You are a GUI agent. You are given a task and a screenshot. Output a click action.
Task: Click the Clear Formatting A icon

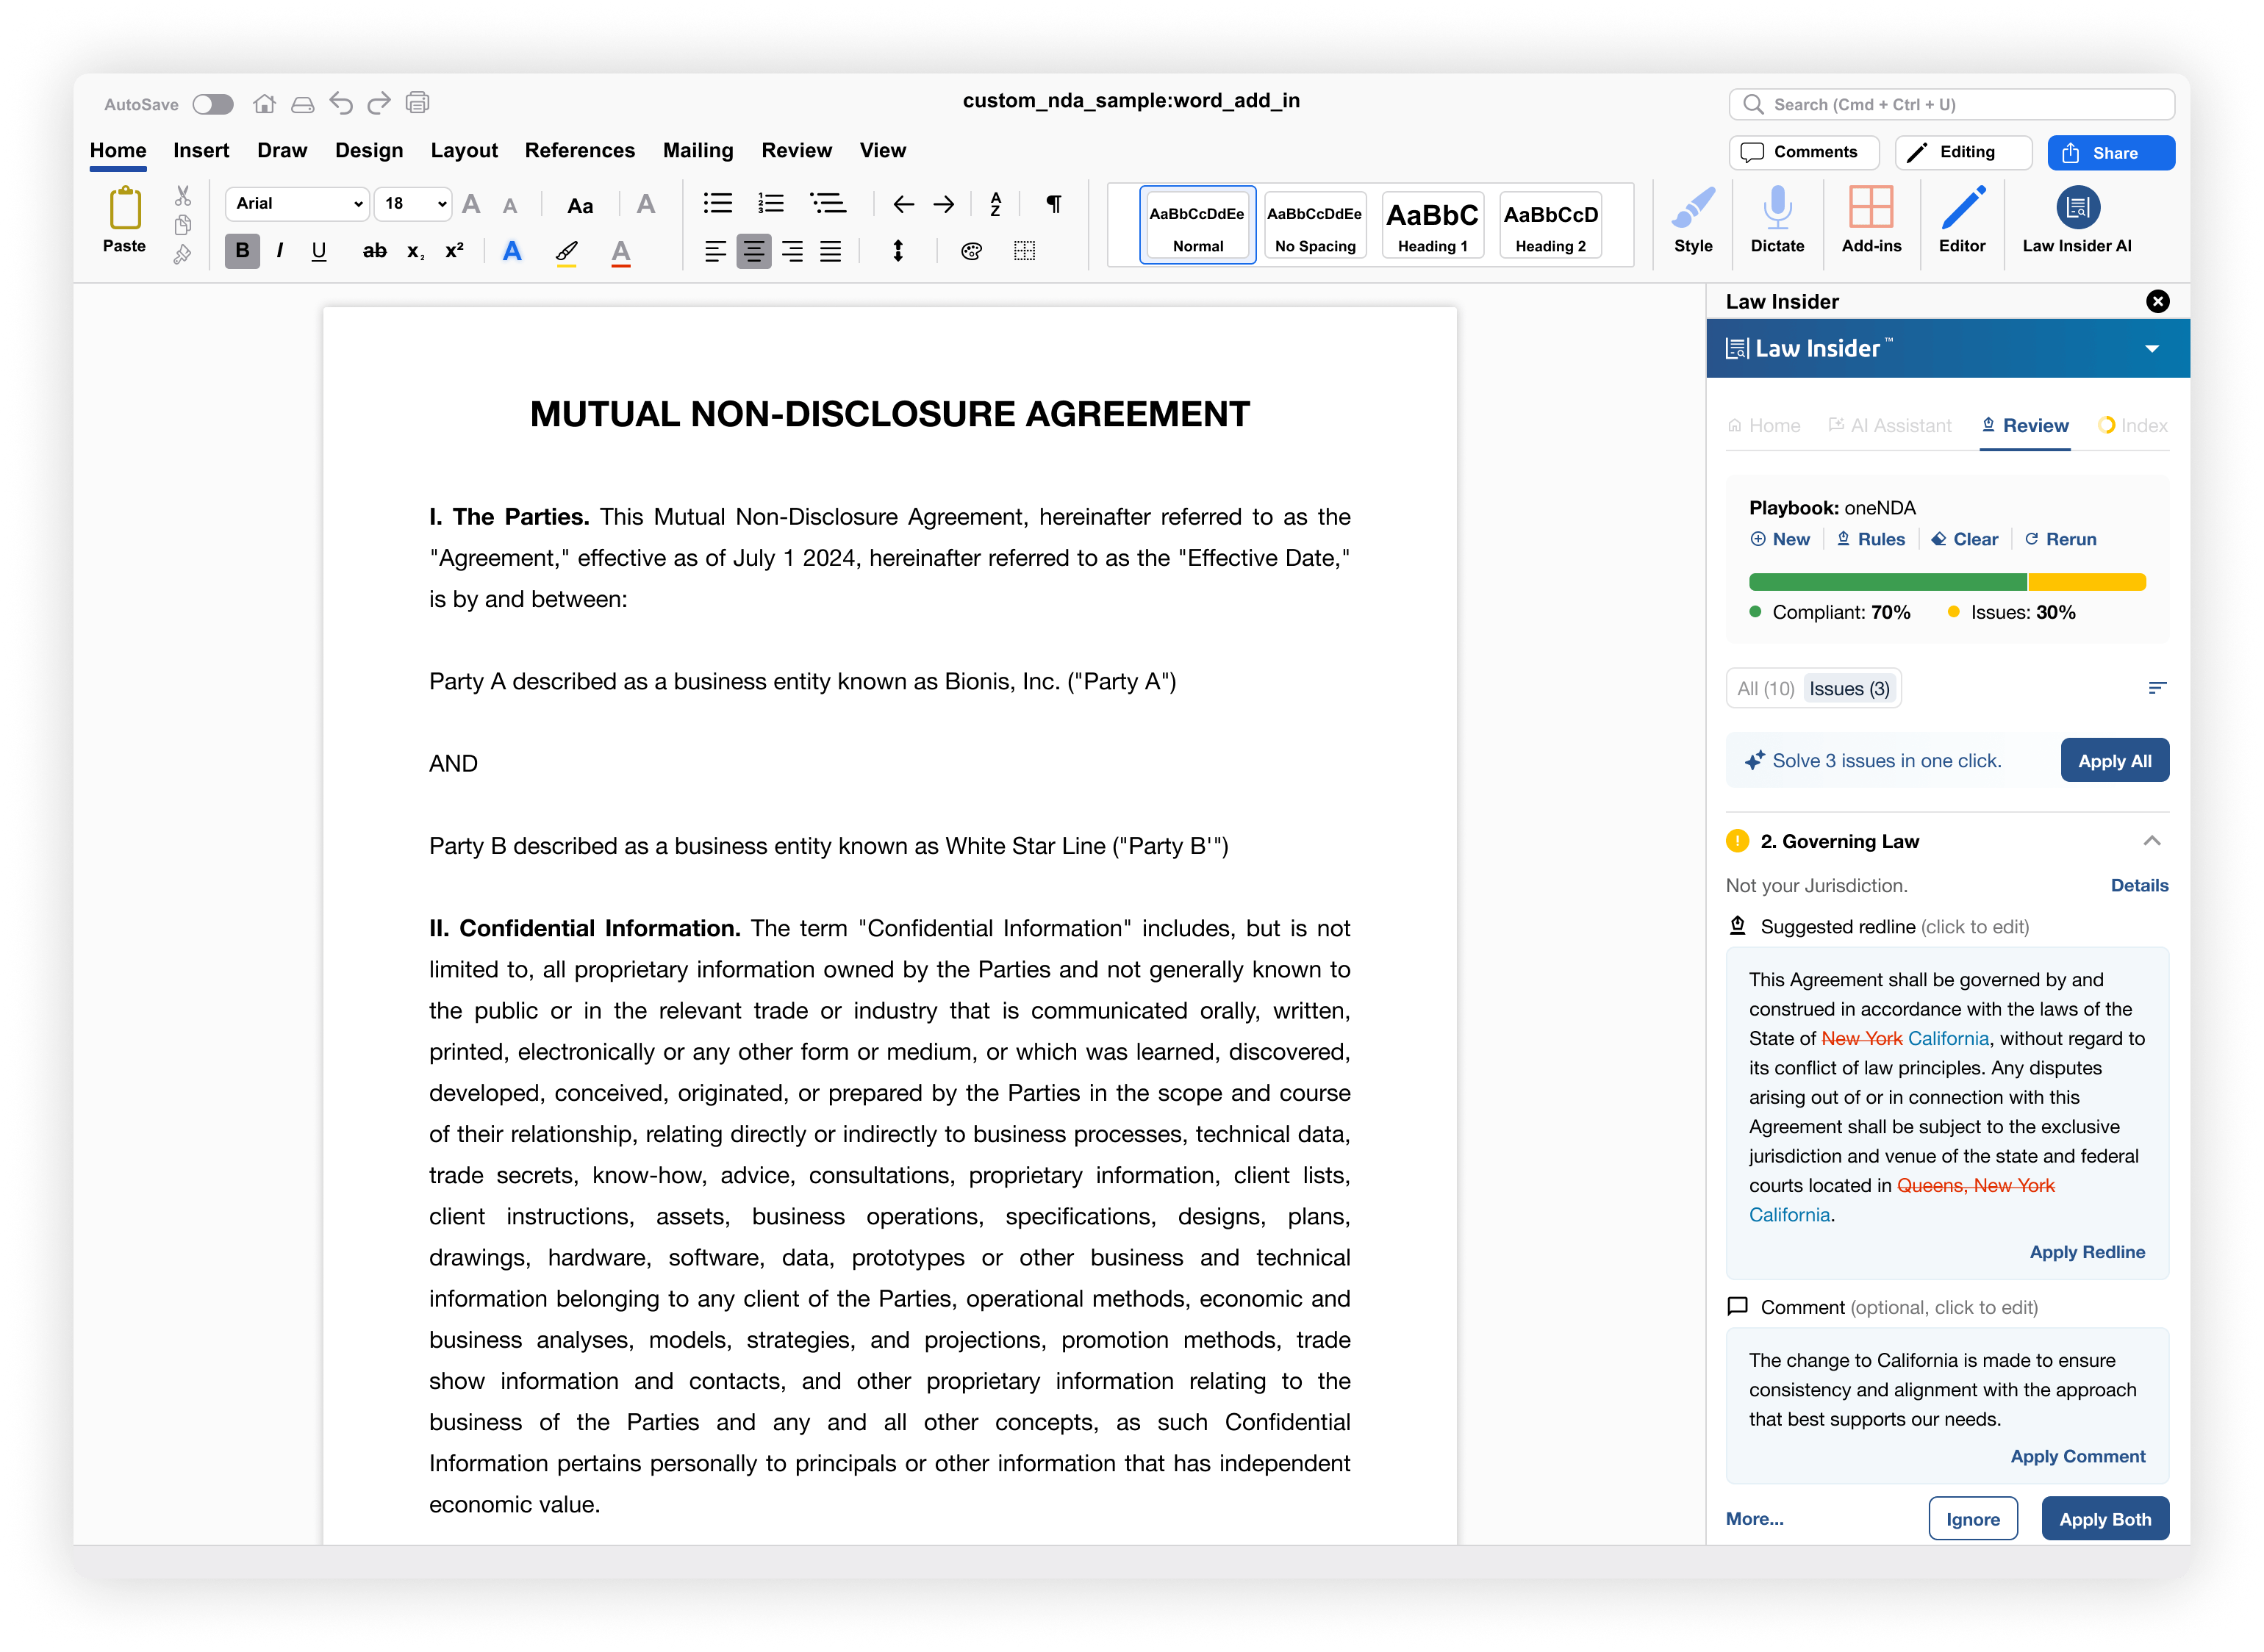pos(646,204)
